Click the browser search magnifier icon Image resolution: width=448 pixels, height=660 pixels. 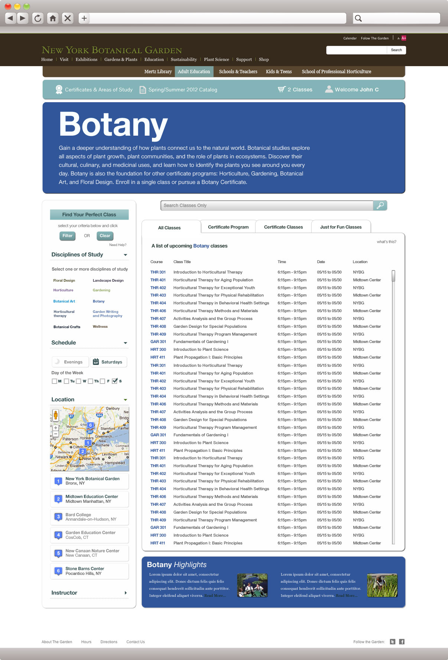click(358, 18)
